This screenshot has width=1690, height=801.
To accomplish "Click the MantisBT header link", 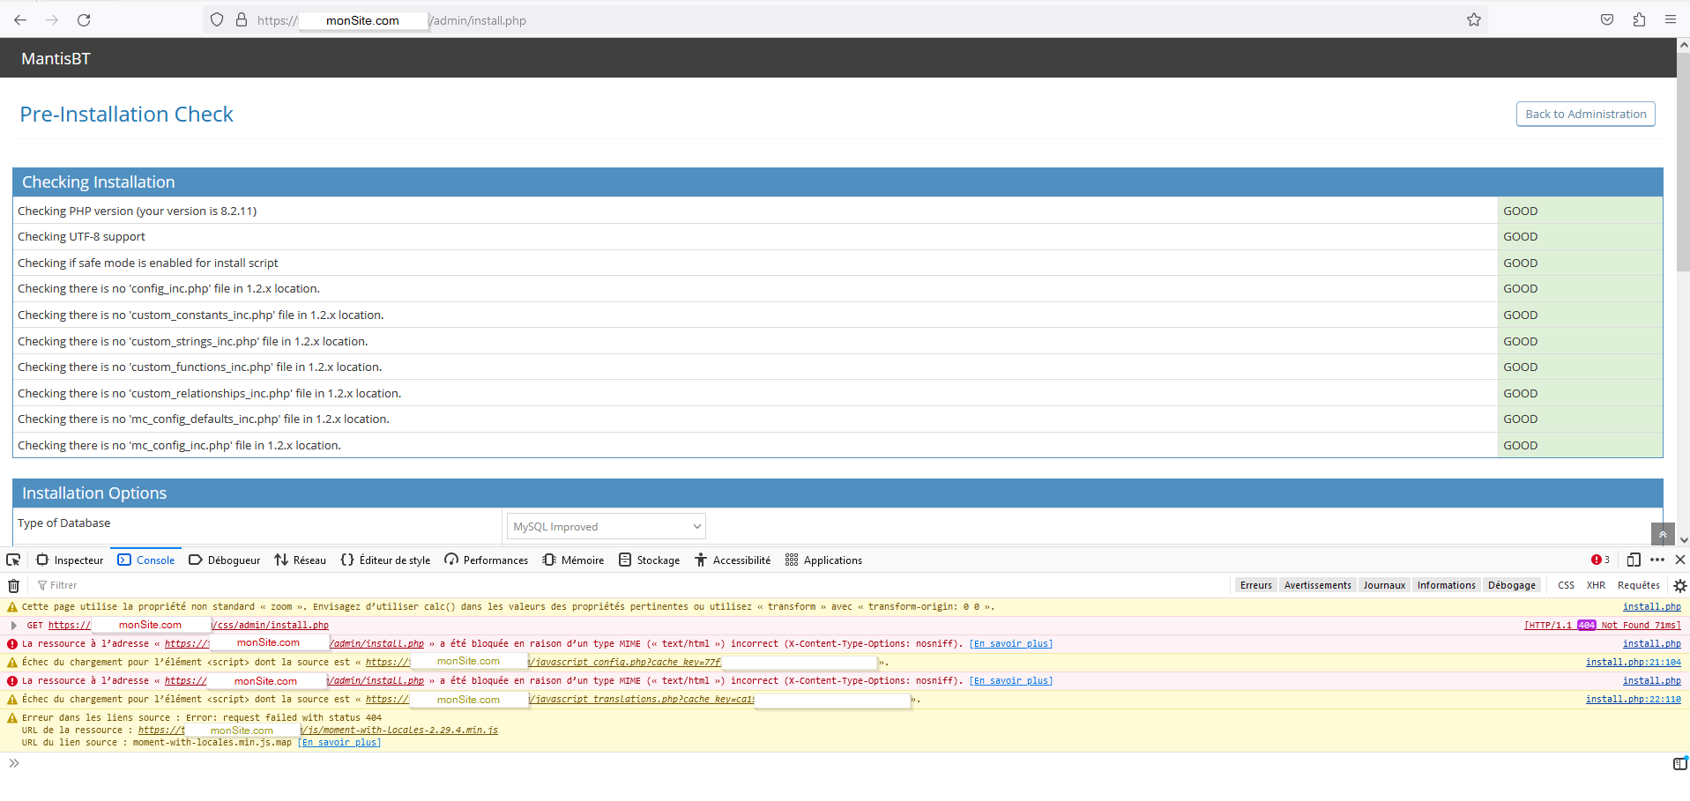I will [x=56, y=59].
